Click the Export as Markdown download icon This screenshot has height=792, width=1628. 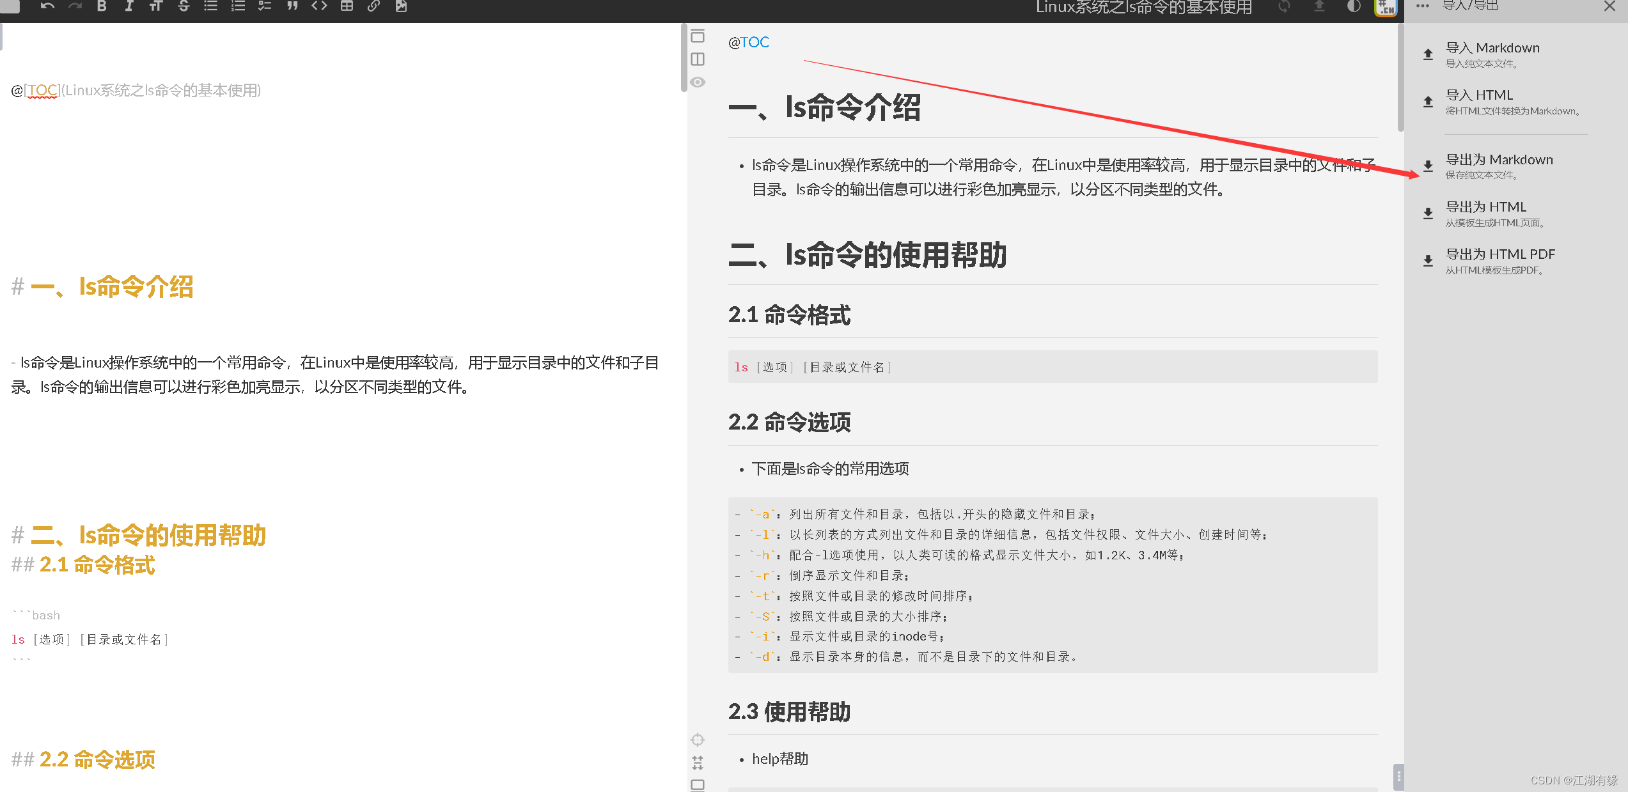point(1428,166)
